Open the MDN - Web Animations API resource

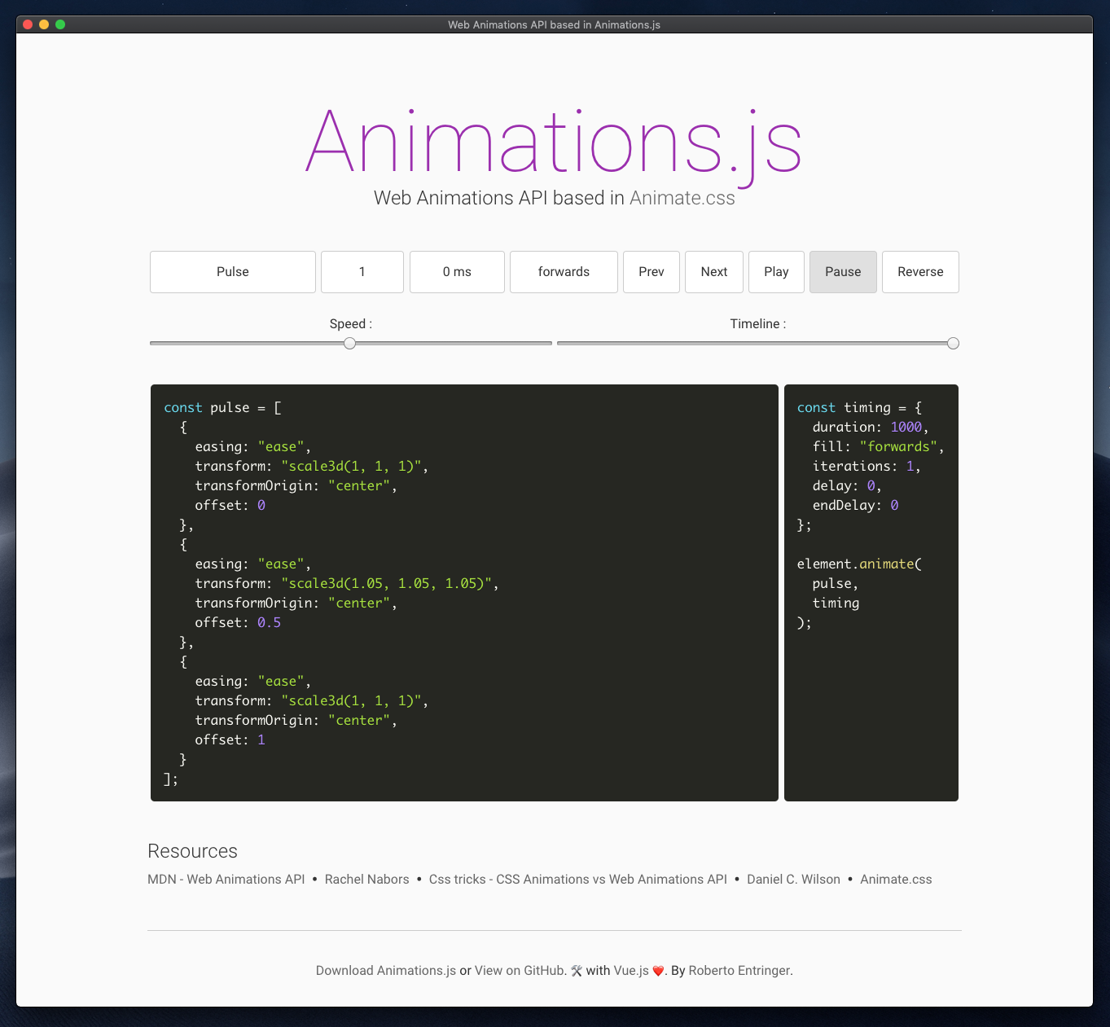(x=226, y=880)
